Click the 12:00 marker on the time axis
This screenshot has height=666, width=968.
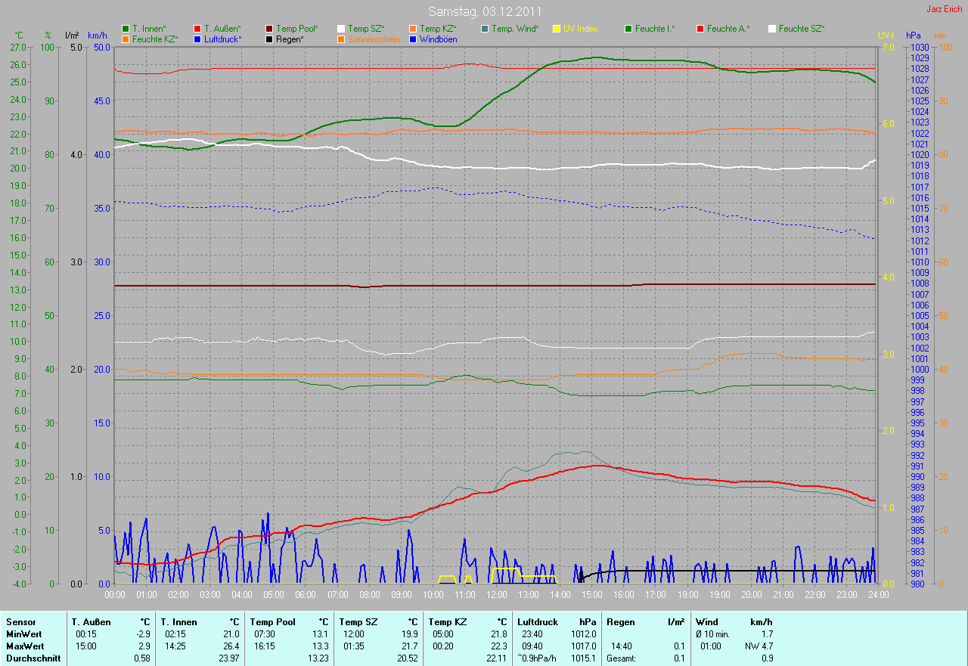tap(496, 595)
